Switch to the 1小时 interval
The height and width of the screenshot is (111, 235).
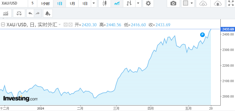[x=45, y=3]
